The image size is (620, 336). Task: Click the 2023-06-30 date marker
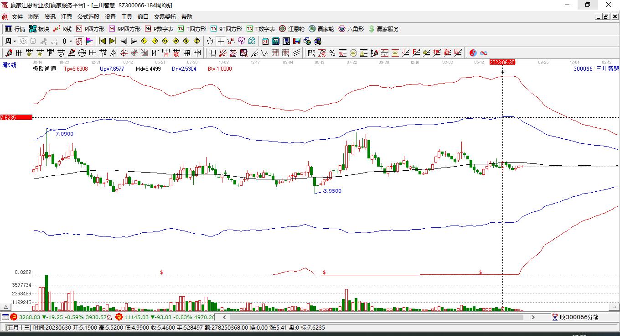(502, 62)
